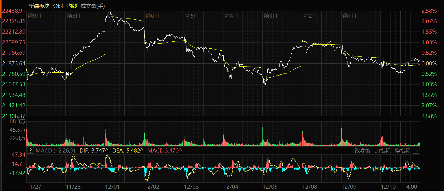Image resolution: width=444 pixels, height=191 pixels.
Task: Toggle the 均线 average line legend
Action: coord(72,6)
